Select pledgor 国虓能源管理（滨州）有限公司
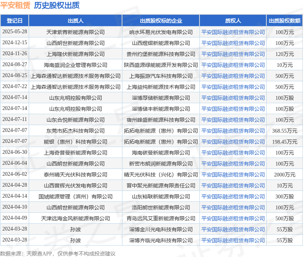 click(x=76, y=197)
